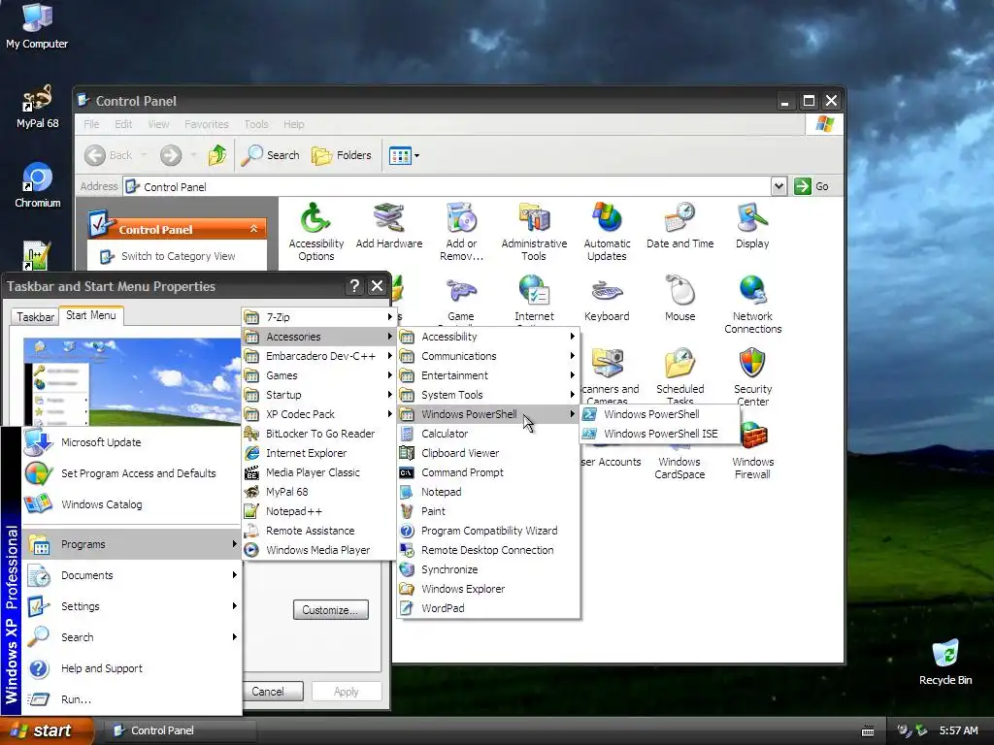Open Network Connections icon
The width and height of the screenshot is (994, 745).
click(x=752, y=304)
